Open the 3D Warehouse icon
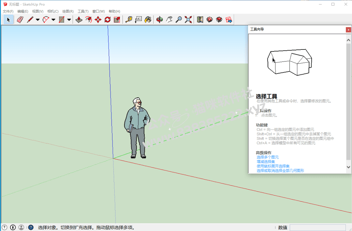 pos(210,20)
